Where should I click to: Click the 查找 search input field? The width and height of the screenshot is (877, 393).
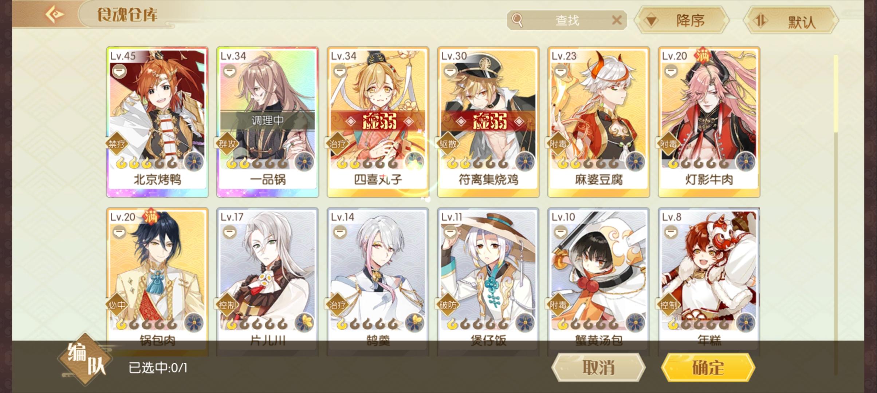[x=567, y=20]
